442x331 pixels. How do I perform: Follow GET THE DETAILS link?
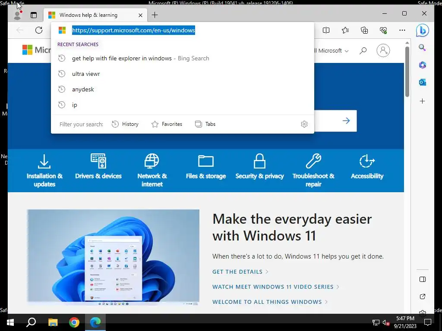240,272
